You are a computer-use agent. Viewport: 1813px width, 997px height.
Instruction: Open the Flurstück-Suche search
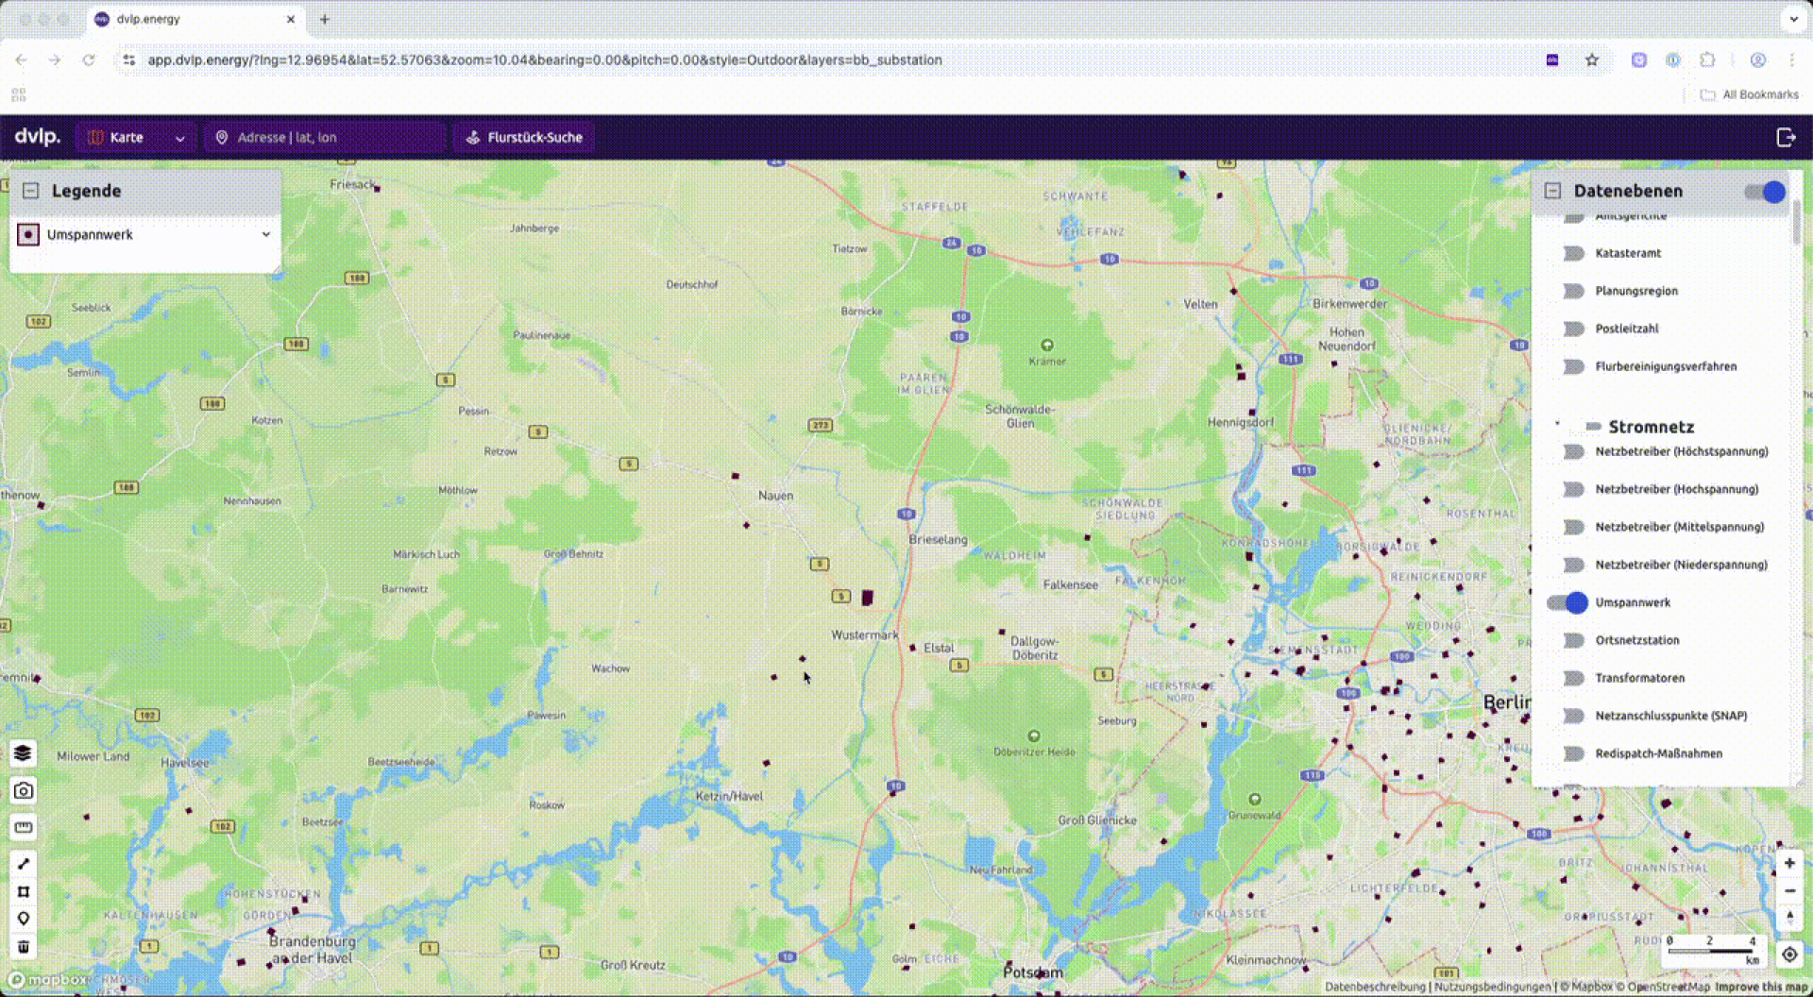pos(524,138)
